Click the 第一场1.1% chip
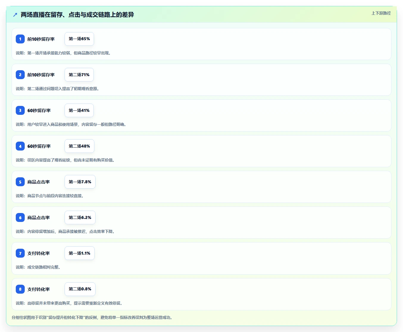Screen dimensions: 403x332 tap(79, 253)
